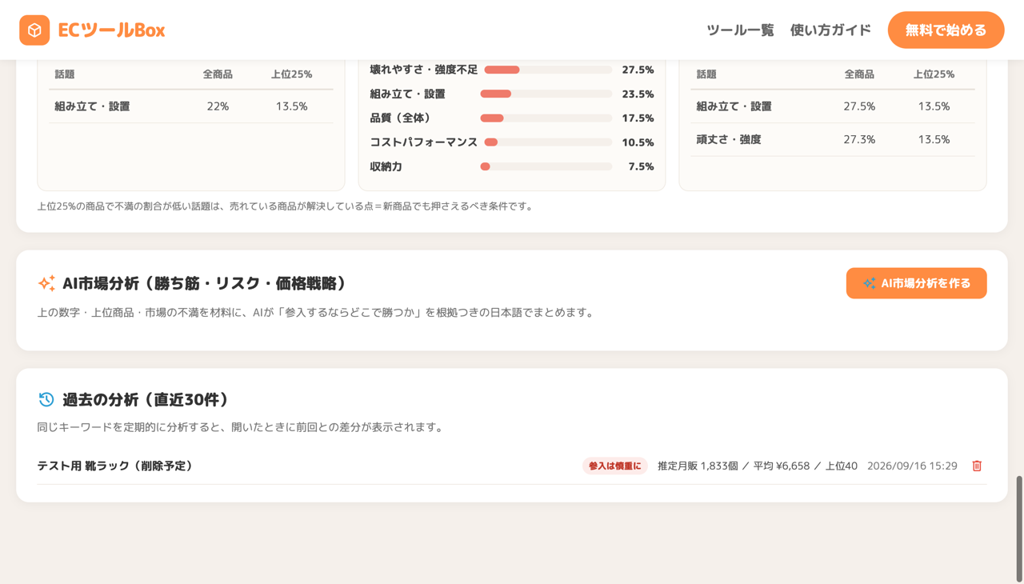Click the ECツールBox cube logo icon
This screenshot has width=1024, height=584.
[34, 30]
